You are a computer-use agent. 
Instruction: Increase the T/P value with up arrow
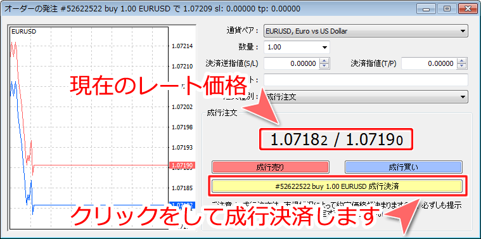pos(462,61)
